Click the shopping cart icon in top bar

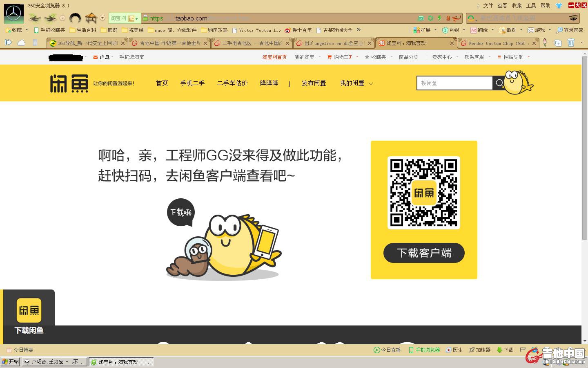point(330,57)
